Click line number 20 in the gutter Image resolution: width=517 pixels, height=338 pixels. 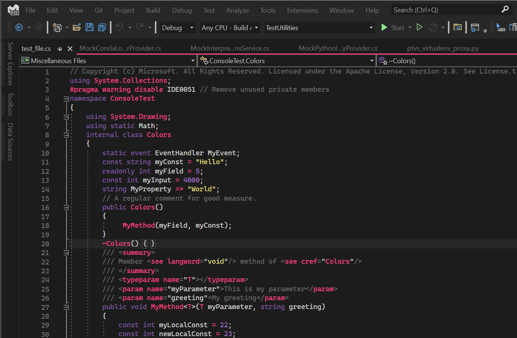coord(45,244)
